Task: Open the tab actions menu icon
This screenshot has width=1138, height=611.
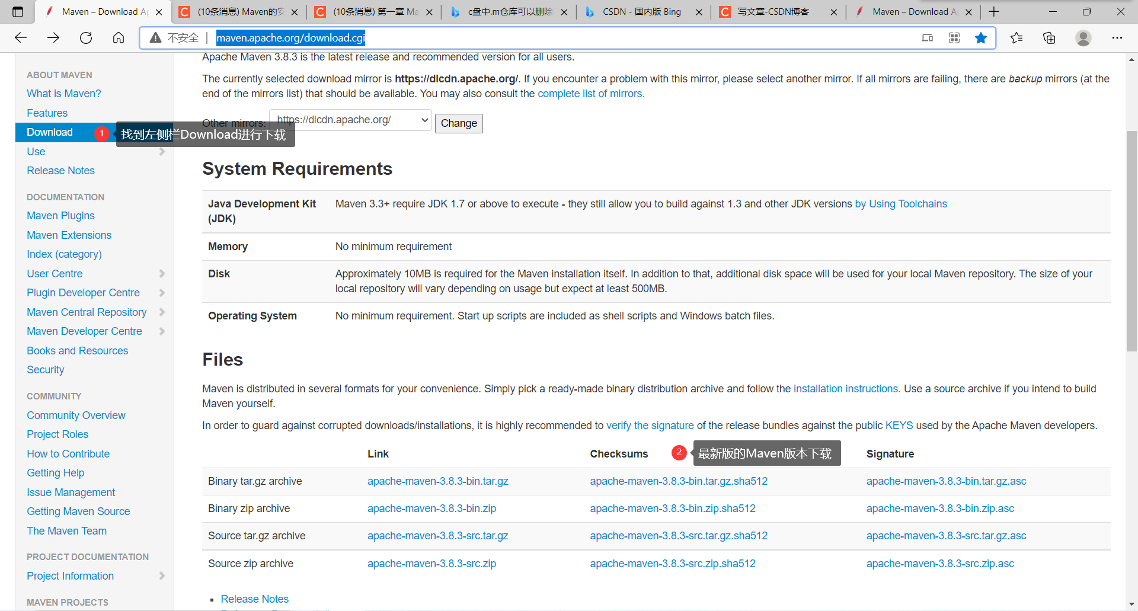Action: click(x=18, y=12)
